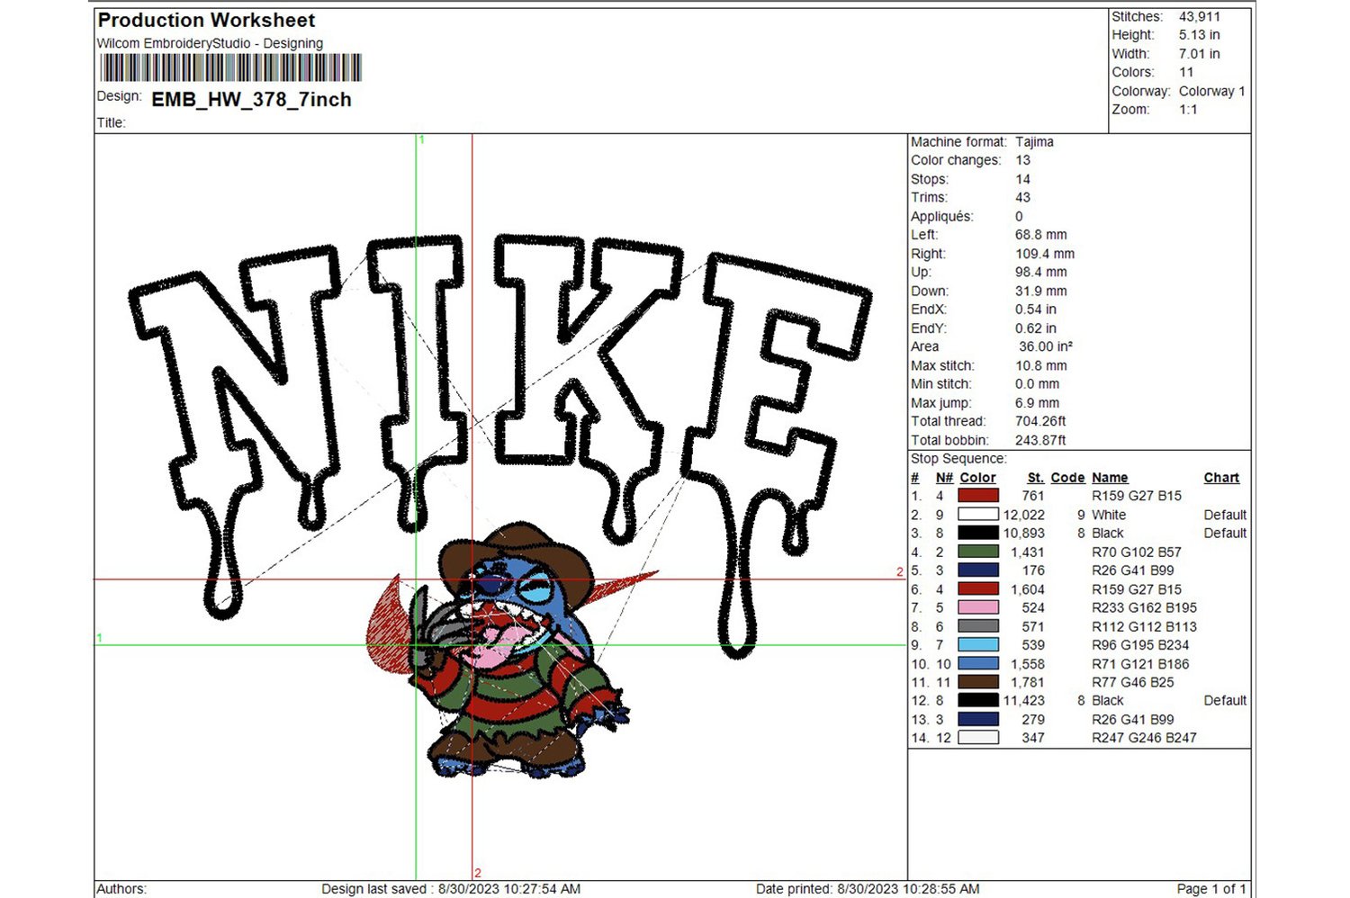Screen dimensions: 1350x898
Task: Select the "Title:" label
Action: [112, 123]
